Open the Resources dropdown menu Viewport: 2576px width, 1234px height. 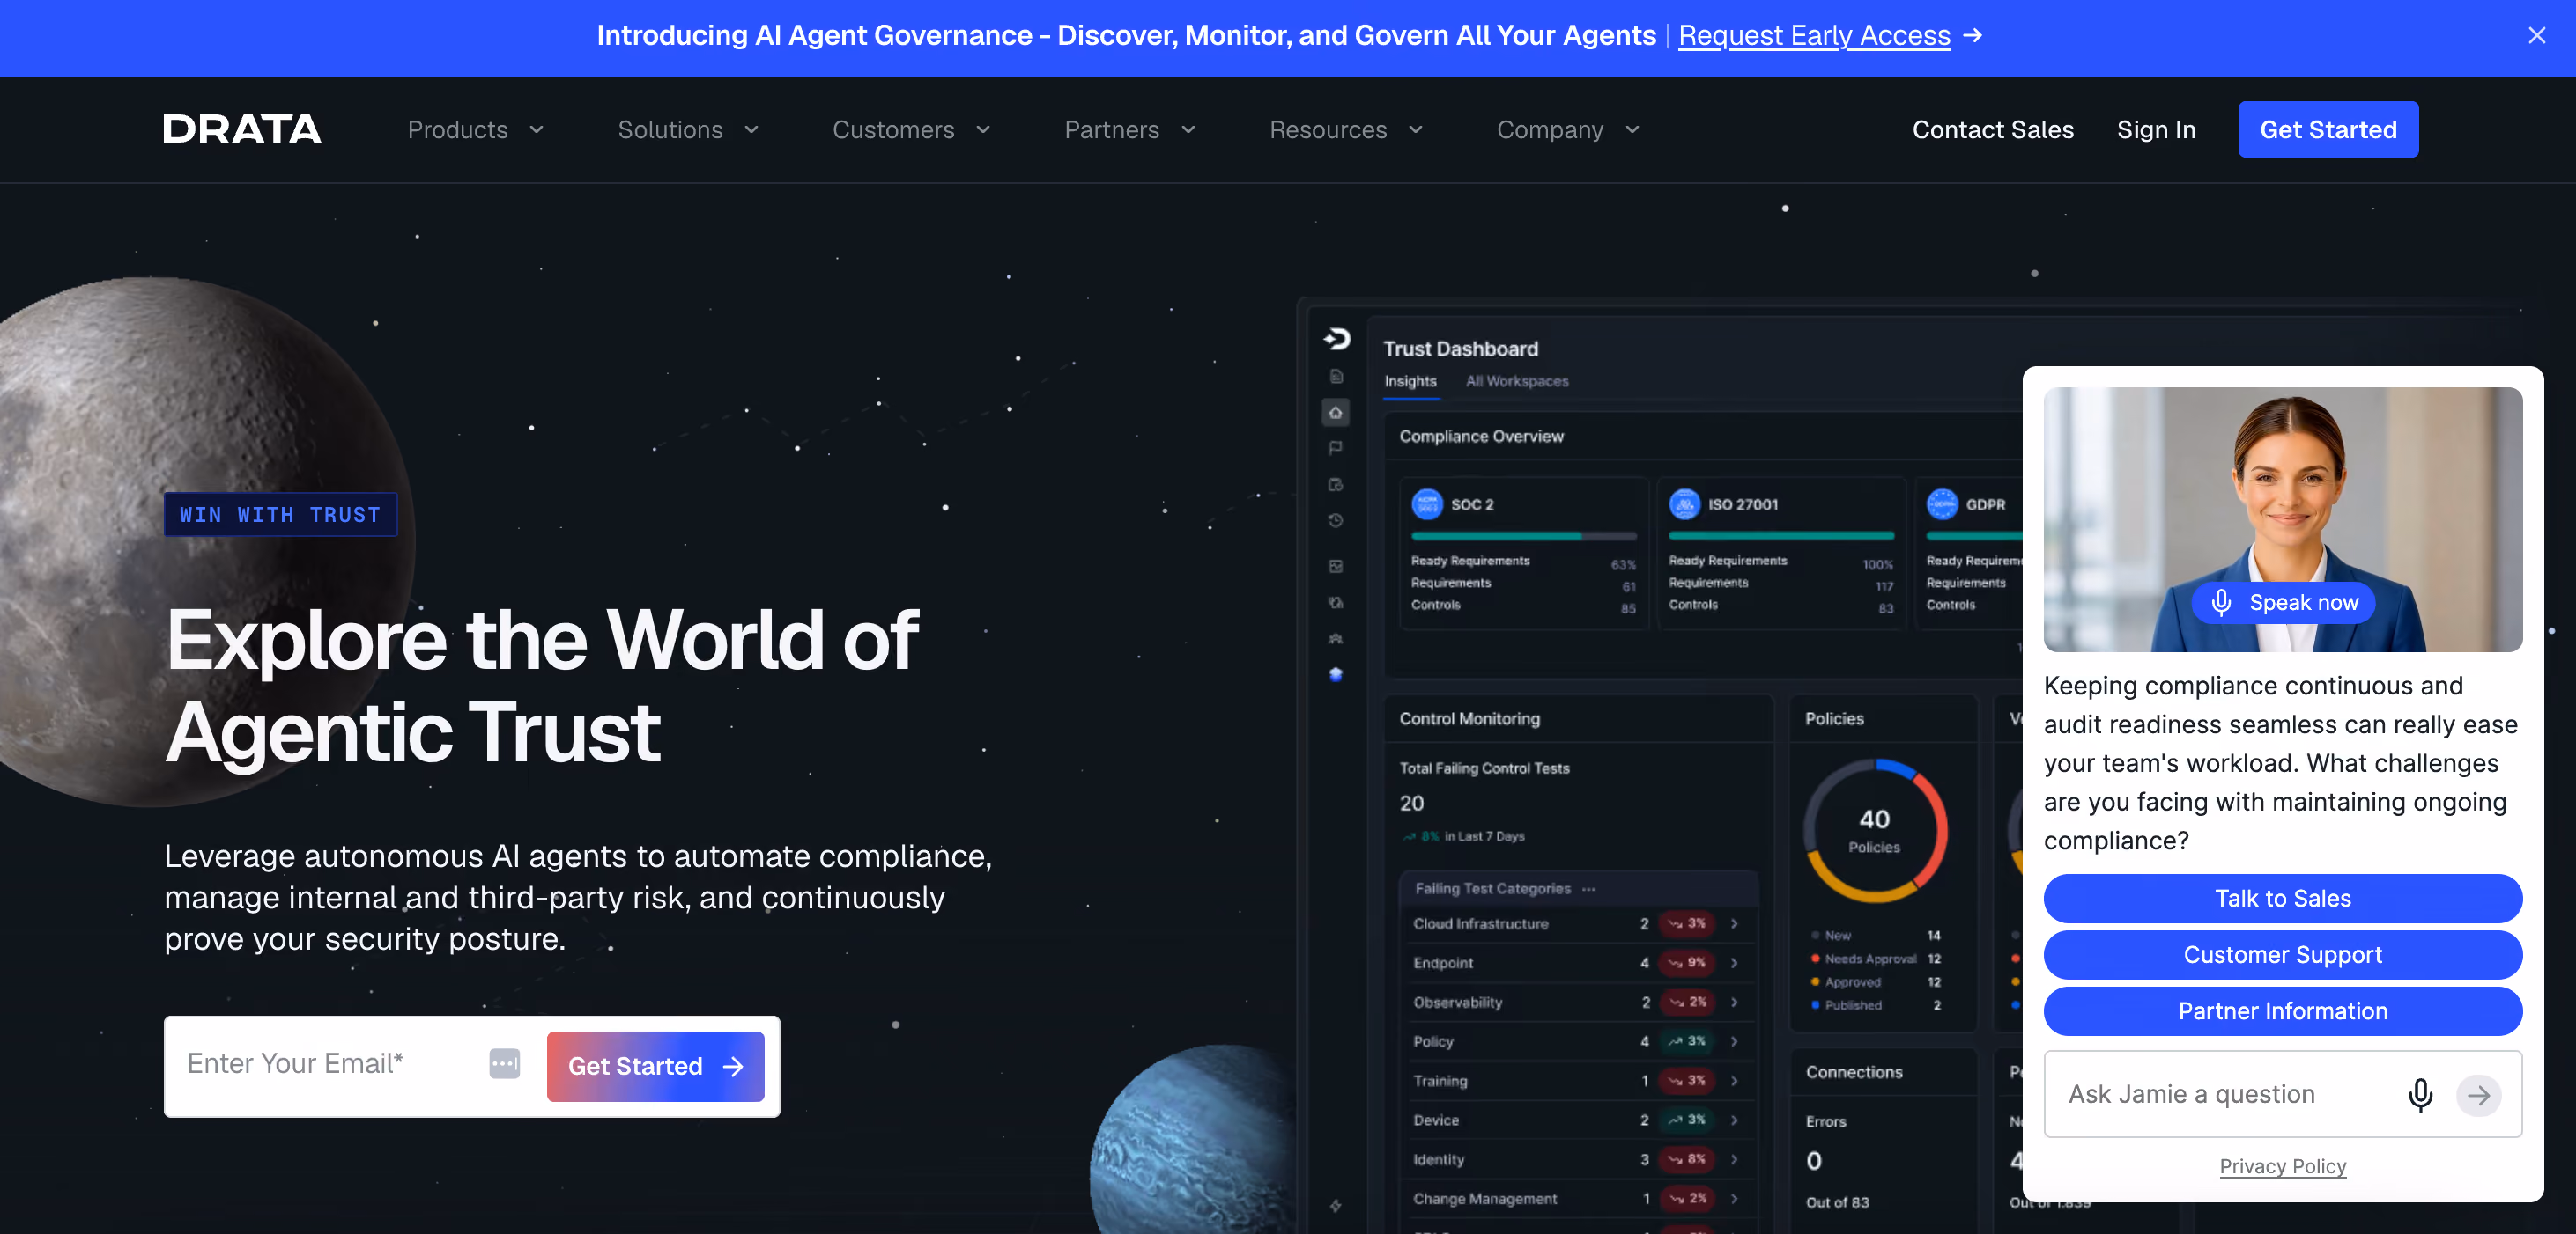1346,130
